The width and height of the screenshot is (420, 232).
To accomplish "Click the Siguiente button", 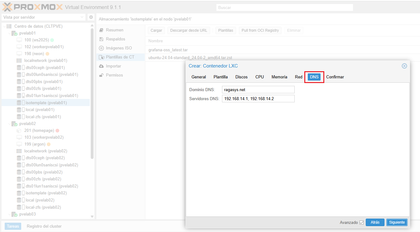I will [397, 222].
